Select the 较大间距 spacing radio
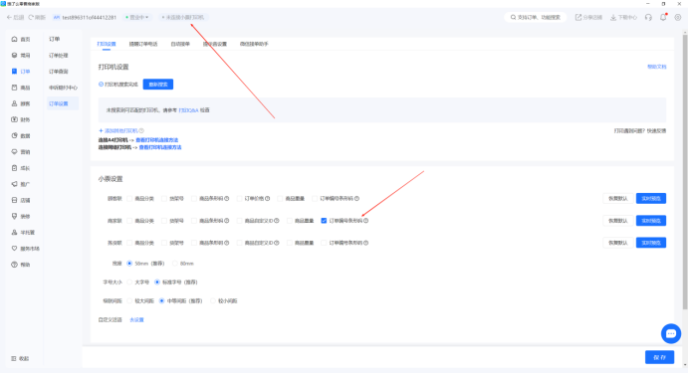 pyautogui.click(x=129, y=301)
